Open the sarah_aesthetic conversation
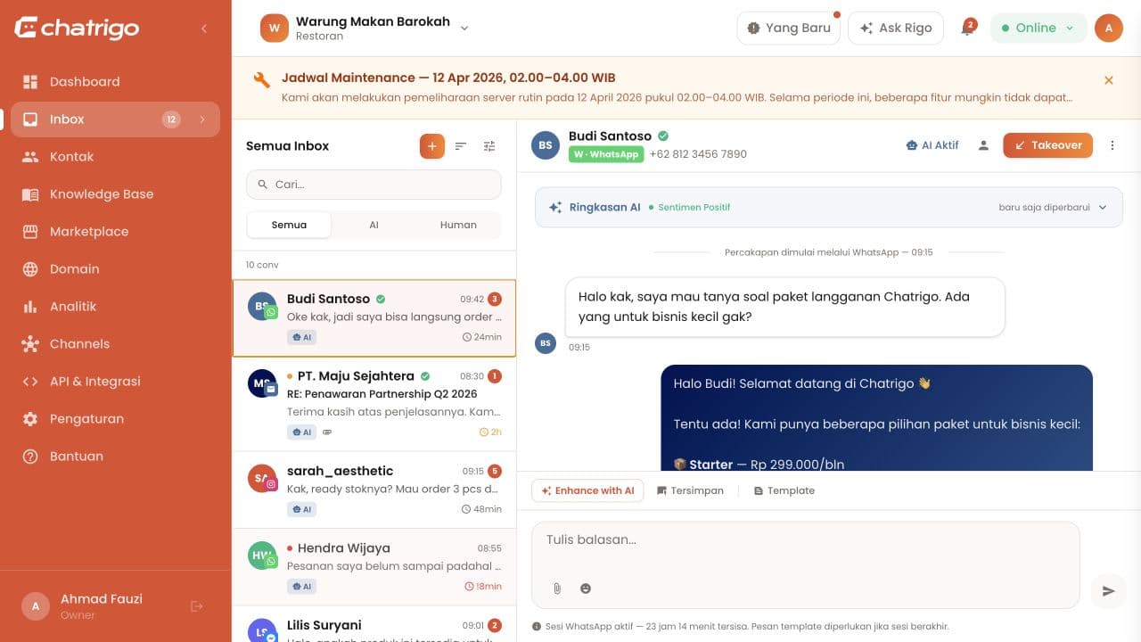The image size is (1141, 642). [x=374, y=490]
